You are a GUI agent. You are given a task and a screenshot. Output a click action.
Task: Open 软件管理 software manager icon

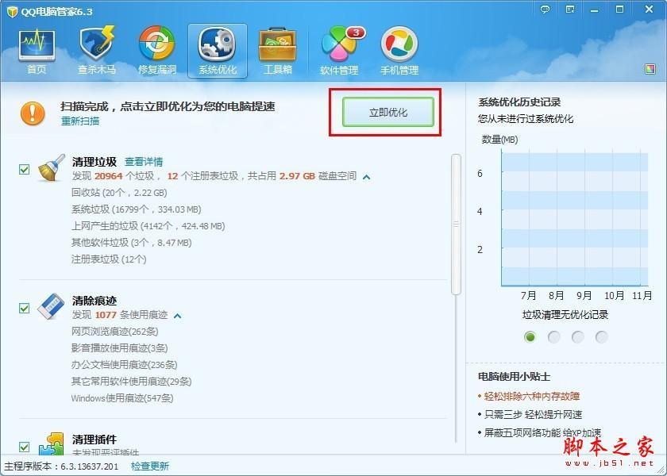(339, 50)
